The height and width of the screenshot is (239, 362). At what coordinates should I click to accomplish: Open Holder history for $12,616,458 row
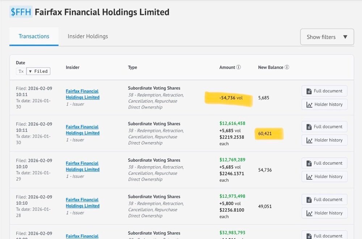(324, 140)
